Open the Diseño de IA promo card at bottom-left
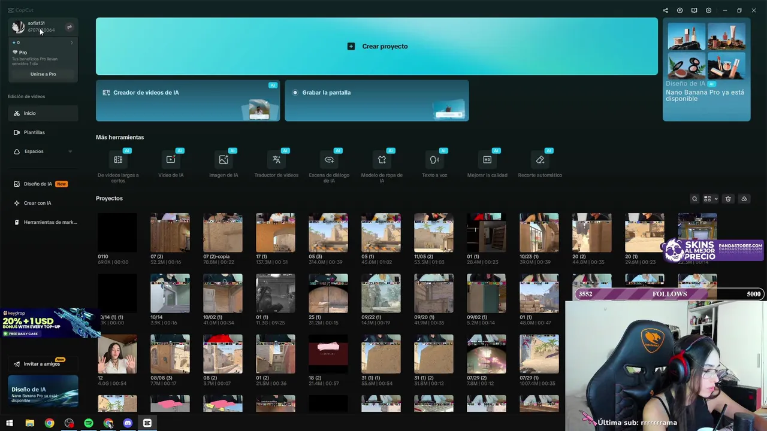 (43, 391)
